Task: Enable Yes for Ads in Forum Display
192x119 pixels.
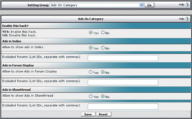Action: (91, 72)
